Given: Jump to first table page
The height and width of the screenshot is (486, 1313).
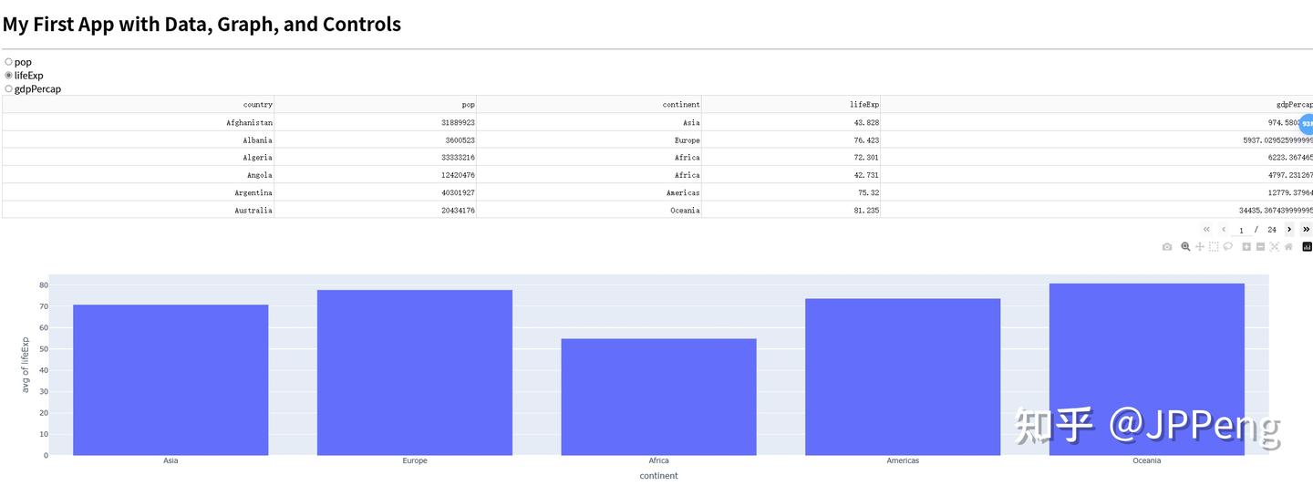Looking at the screenshot, I should (x=1206, y=230).
